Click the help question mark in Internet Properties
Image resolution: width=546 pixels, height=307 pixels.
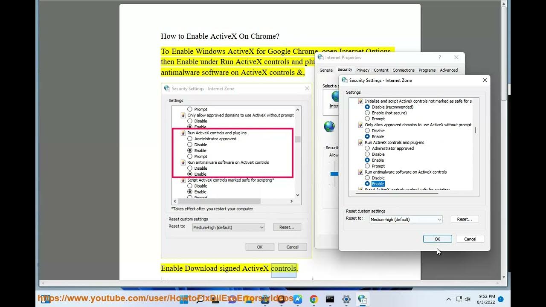[440, 57]
